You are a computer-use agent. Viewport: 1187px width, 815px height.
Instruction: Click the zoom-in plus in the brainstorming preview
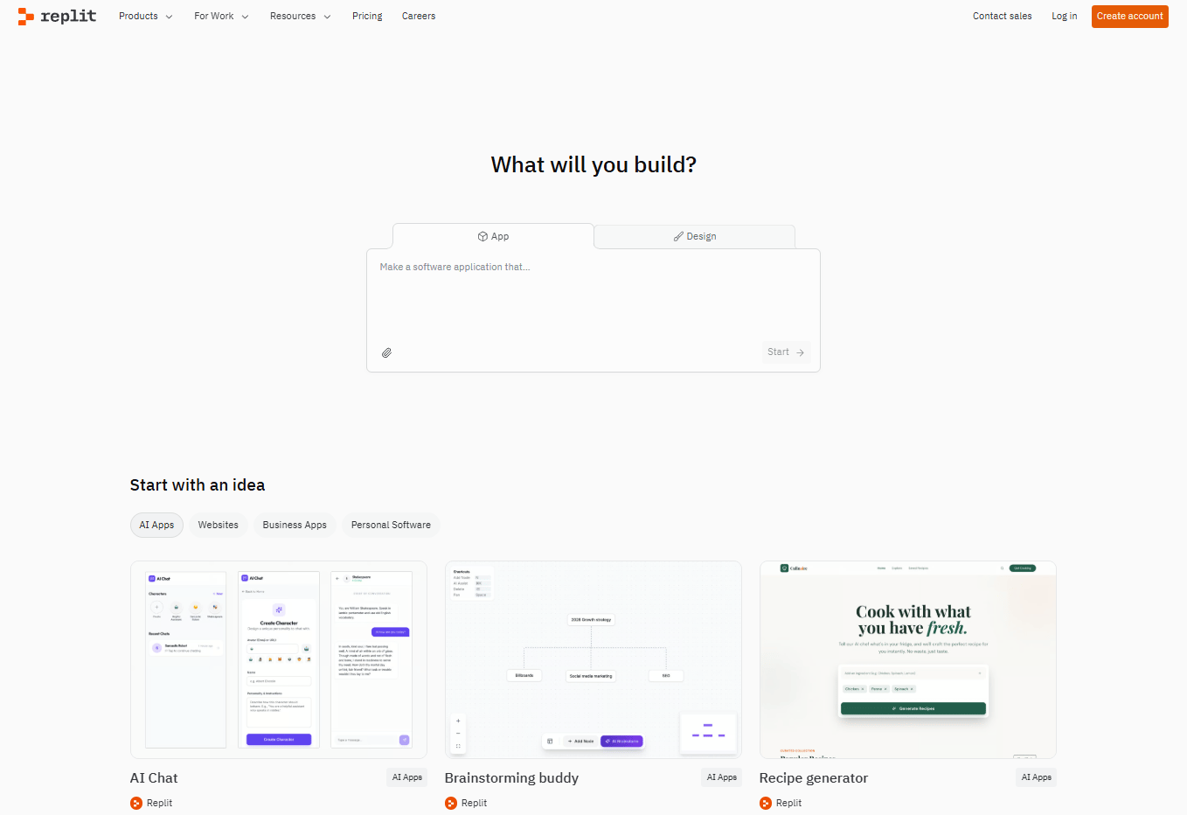tap(458, 721)
